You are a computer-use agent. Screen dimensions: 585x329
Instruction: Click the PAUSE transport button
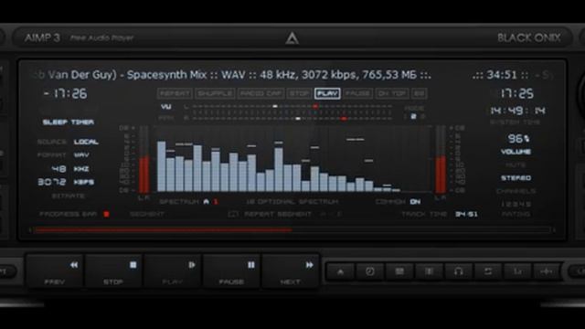point(231,271)
